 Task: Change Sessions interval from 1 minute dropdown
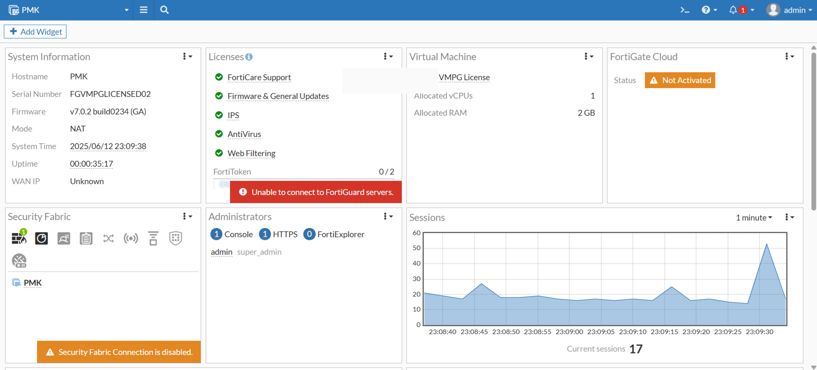[x=754, y=218]
